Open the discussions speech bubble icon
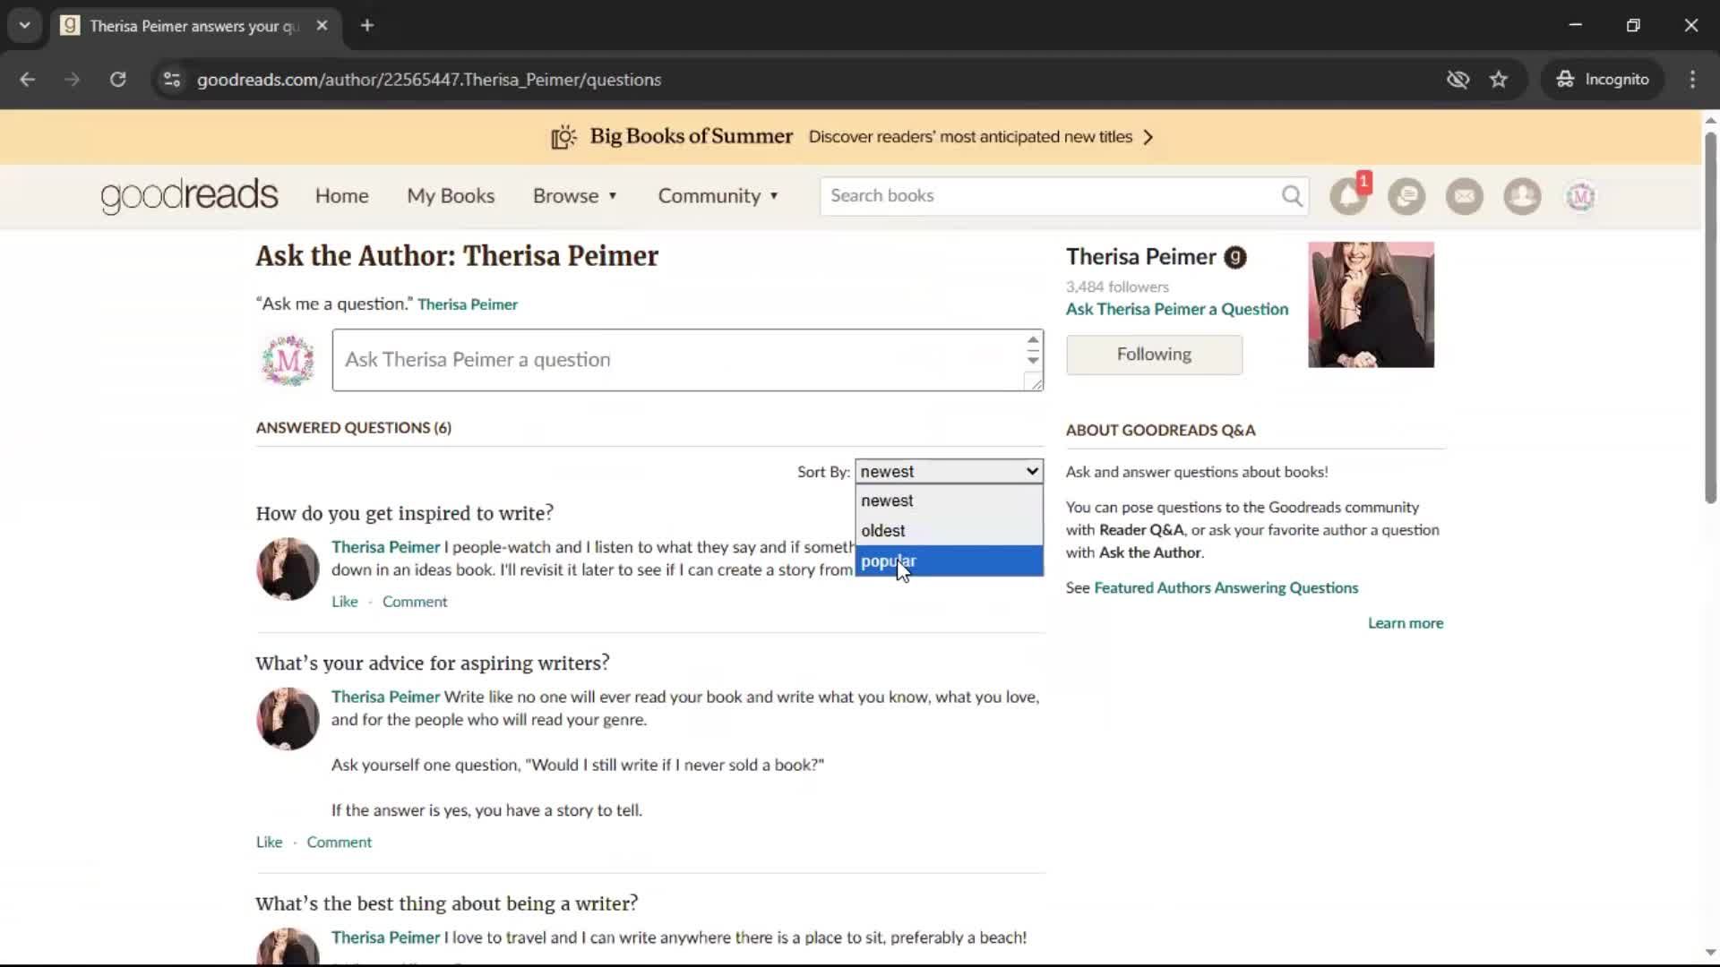 click(x=1406, y=196)
